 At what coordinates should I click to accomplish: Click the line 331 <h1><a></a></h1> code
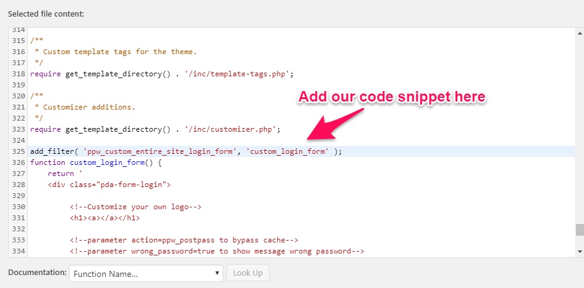(x=105, y=218)
